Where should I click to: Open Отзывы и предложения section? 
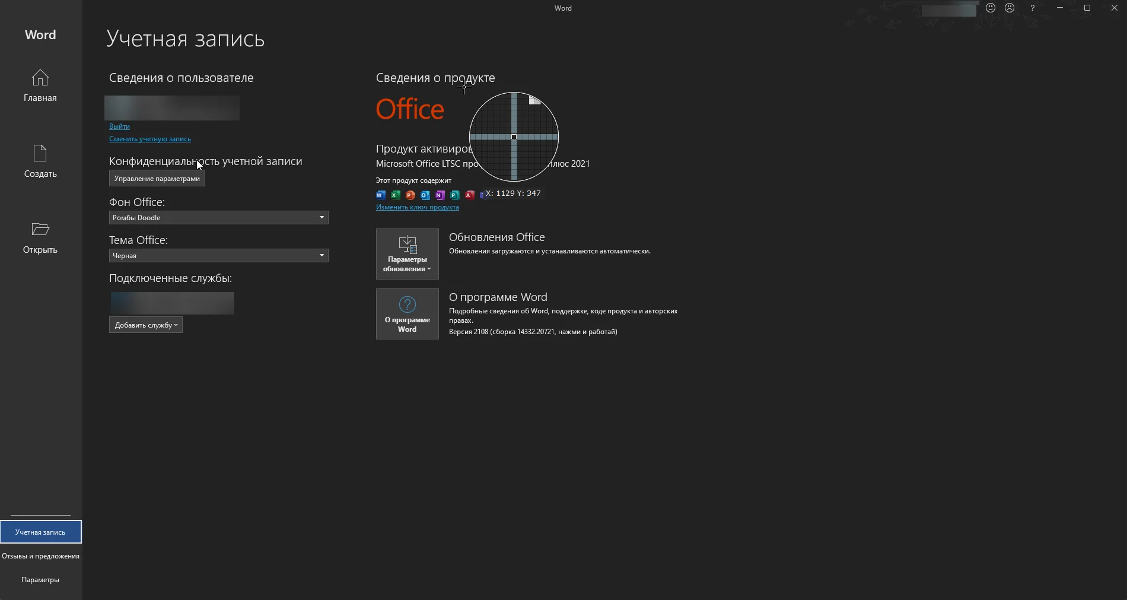(x=40, y=556)
